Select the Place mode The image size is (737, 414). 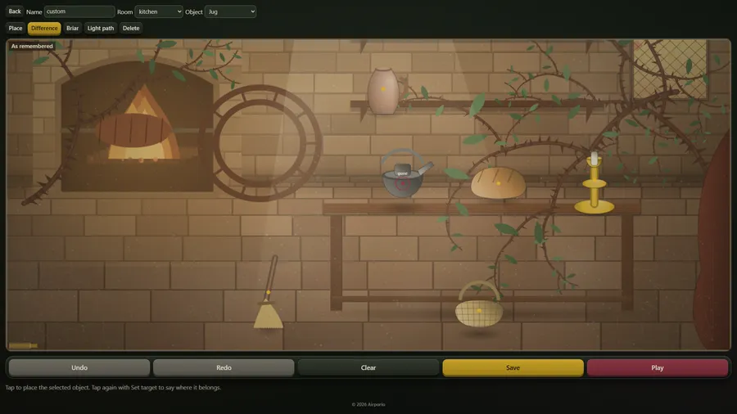pyautogui.click(x=15, y=28)
